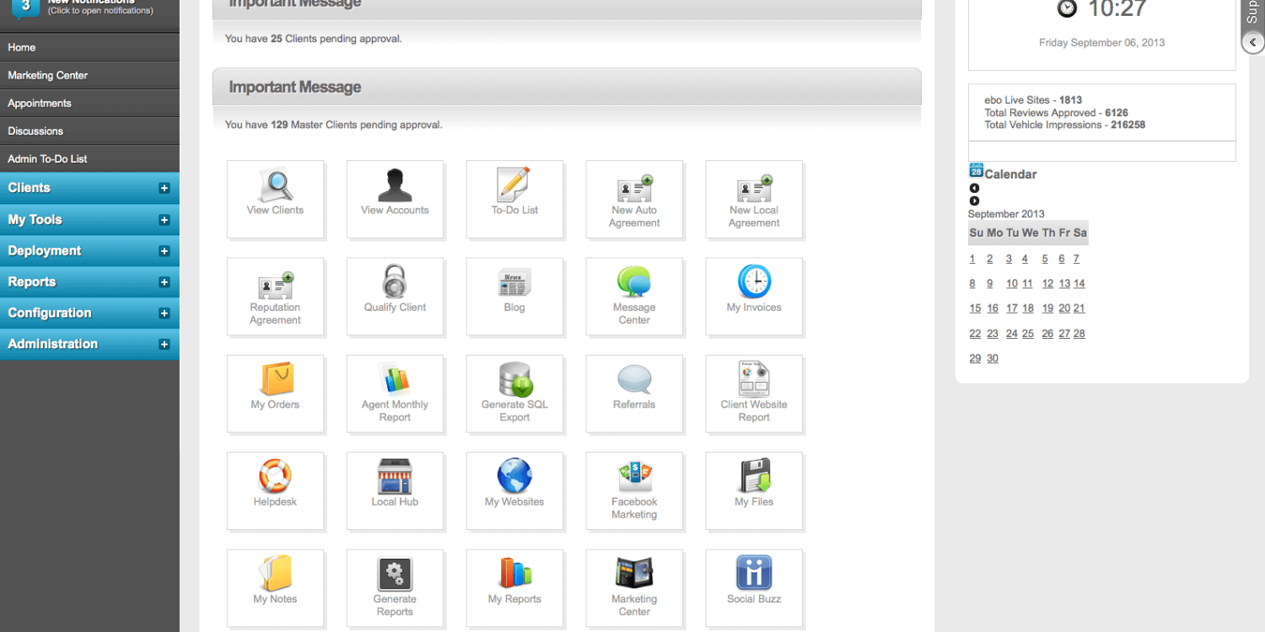Open the My Files floppy disk tile
Screen dimensions: 1265x632
(754, 490)
